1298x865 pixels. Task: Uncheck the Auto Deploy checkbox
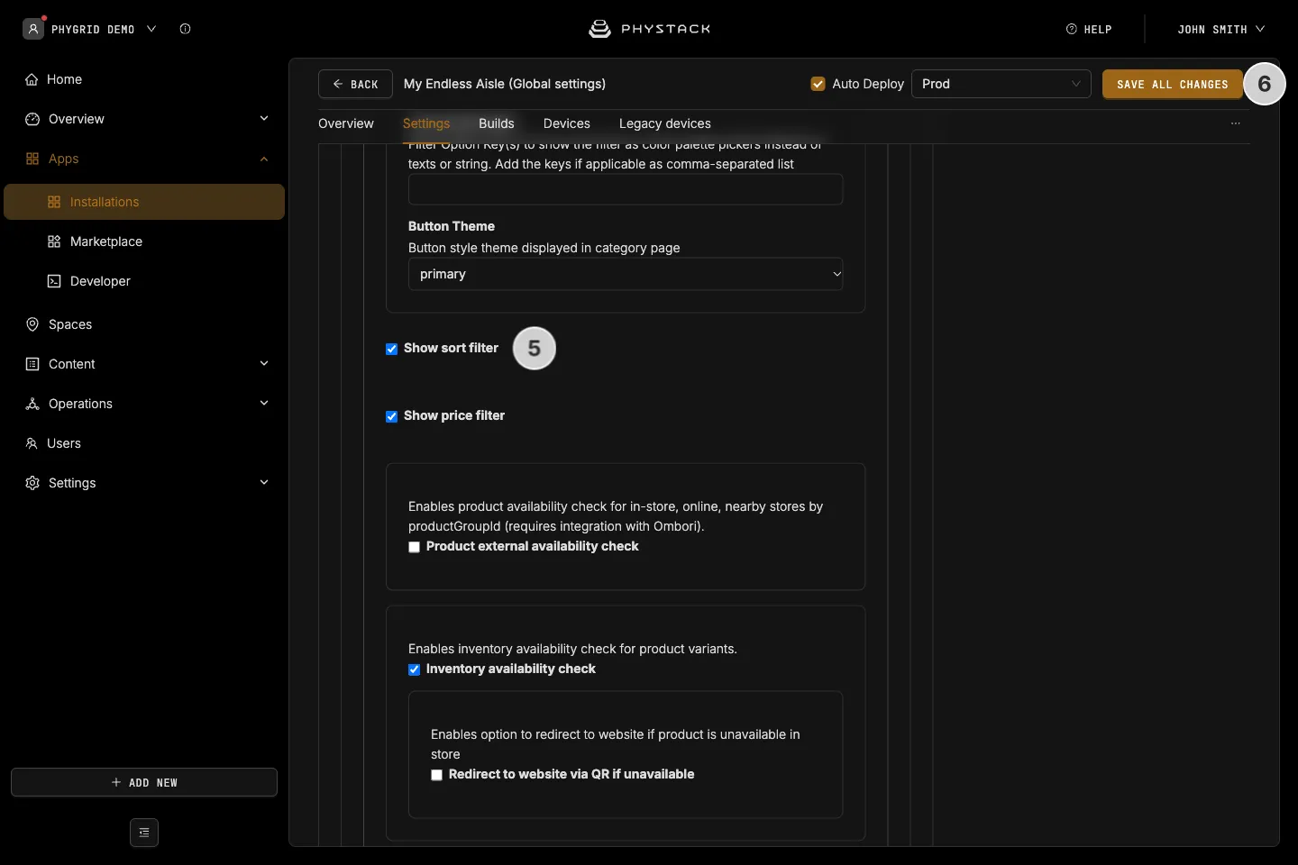click(x=818, y=84)
